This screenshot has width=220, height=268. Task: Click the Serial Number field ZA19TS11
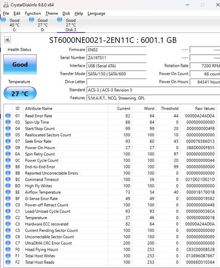pyautogui.click(x=116, y=58)
